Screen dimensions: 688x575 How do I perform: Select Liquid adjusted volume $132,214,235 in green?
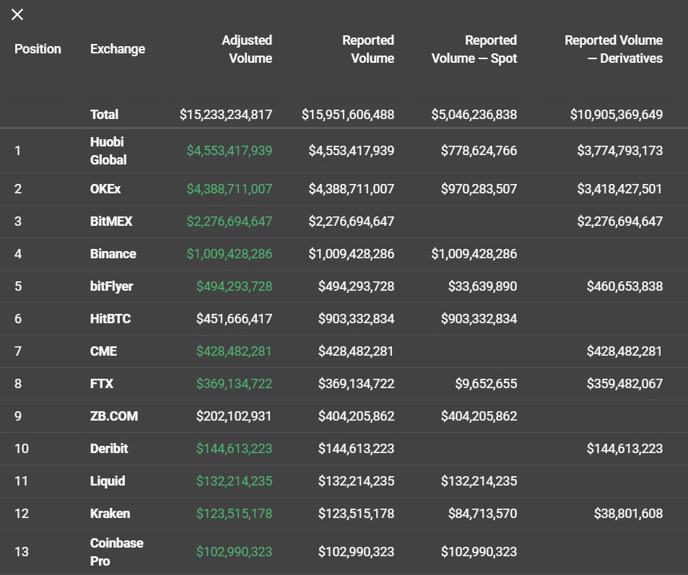tap(235, 481)
